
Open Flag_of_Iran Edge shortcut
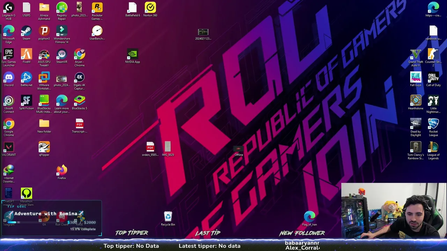tap(309, 219)
